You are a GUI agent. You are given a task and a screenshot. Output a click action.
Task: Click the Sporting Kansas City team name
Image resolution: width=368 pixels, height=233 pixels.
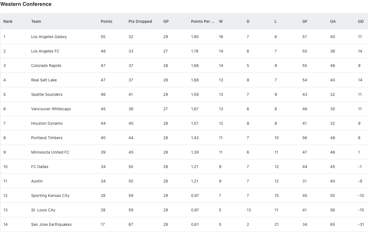coord(50,196)
